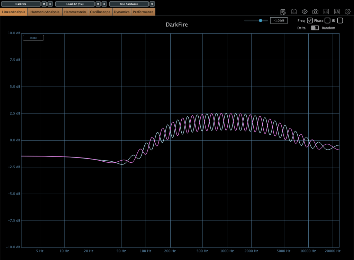354x260 pixels.
Task: Open the Load #2 (file) selector
Action: (x=75, y=4)
